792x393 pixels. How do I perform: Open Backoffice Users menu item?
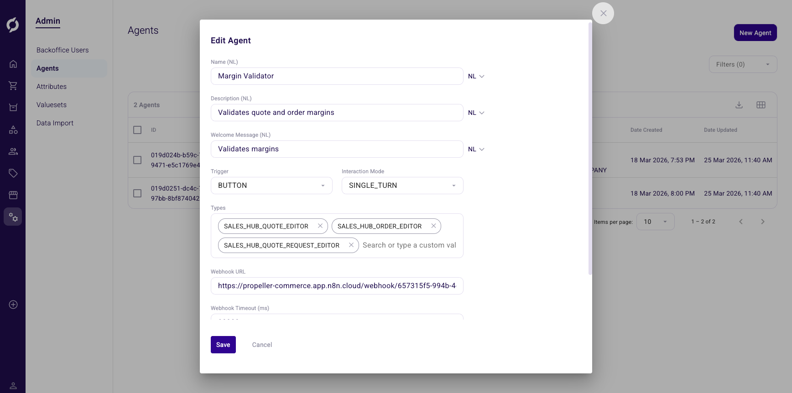[x=63, y=50]
